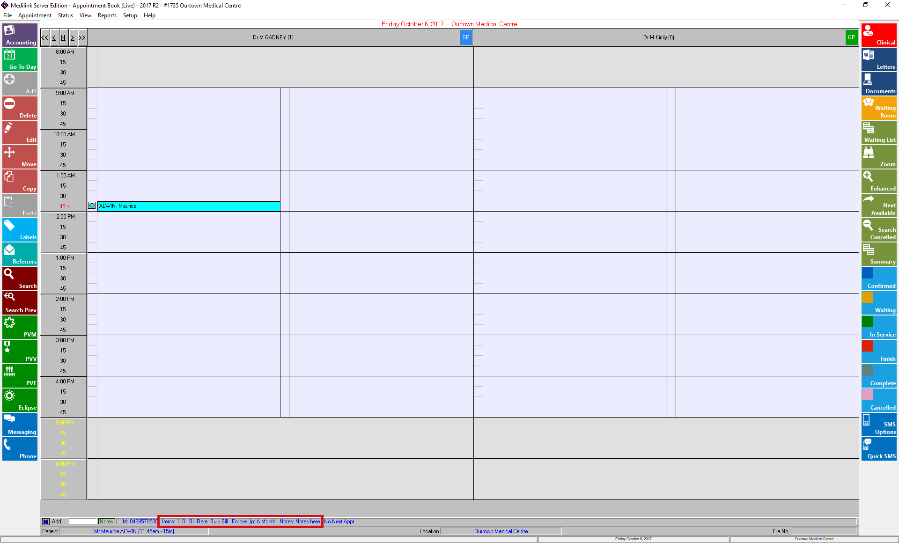
Task: Click the green Notes button
Action: (106, 521)
